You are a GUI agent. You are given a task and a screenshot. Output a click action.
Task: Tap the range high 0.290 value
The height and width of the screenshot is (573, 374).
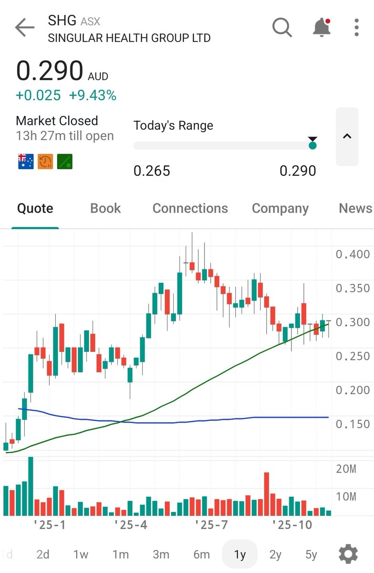[298, 170]
